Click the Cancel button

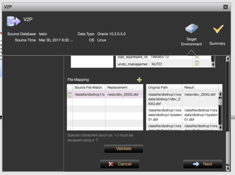(119, 164)
